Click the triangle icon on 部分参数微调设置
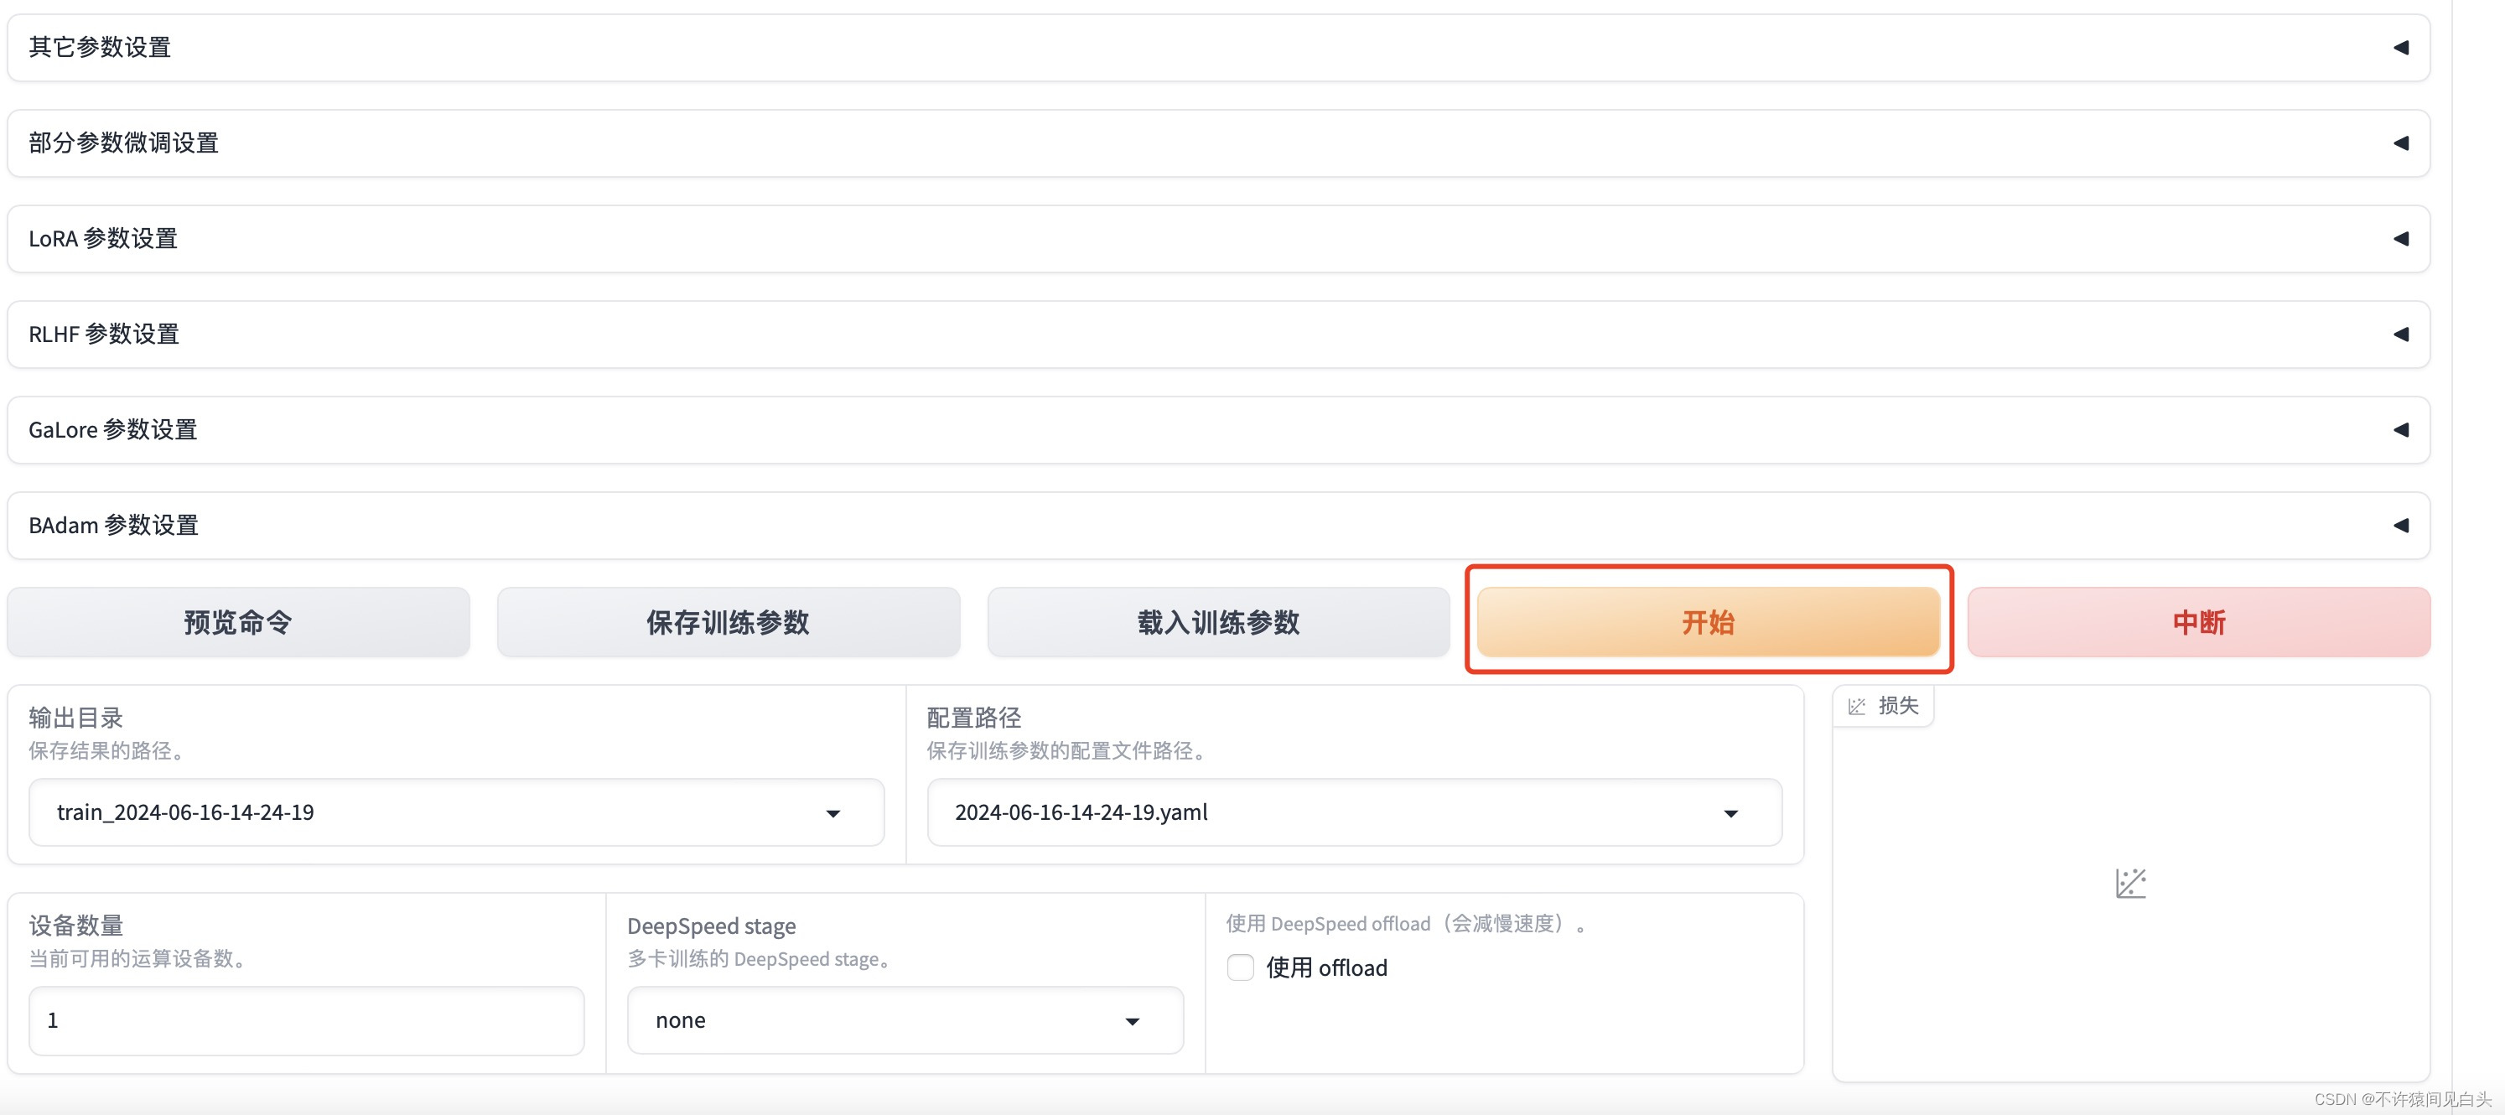Image resolution: width=2505 pixels, height=1115 pixels. click(x=2400, y=143)
